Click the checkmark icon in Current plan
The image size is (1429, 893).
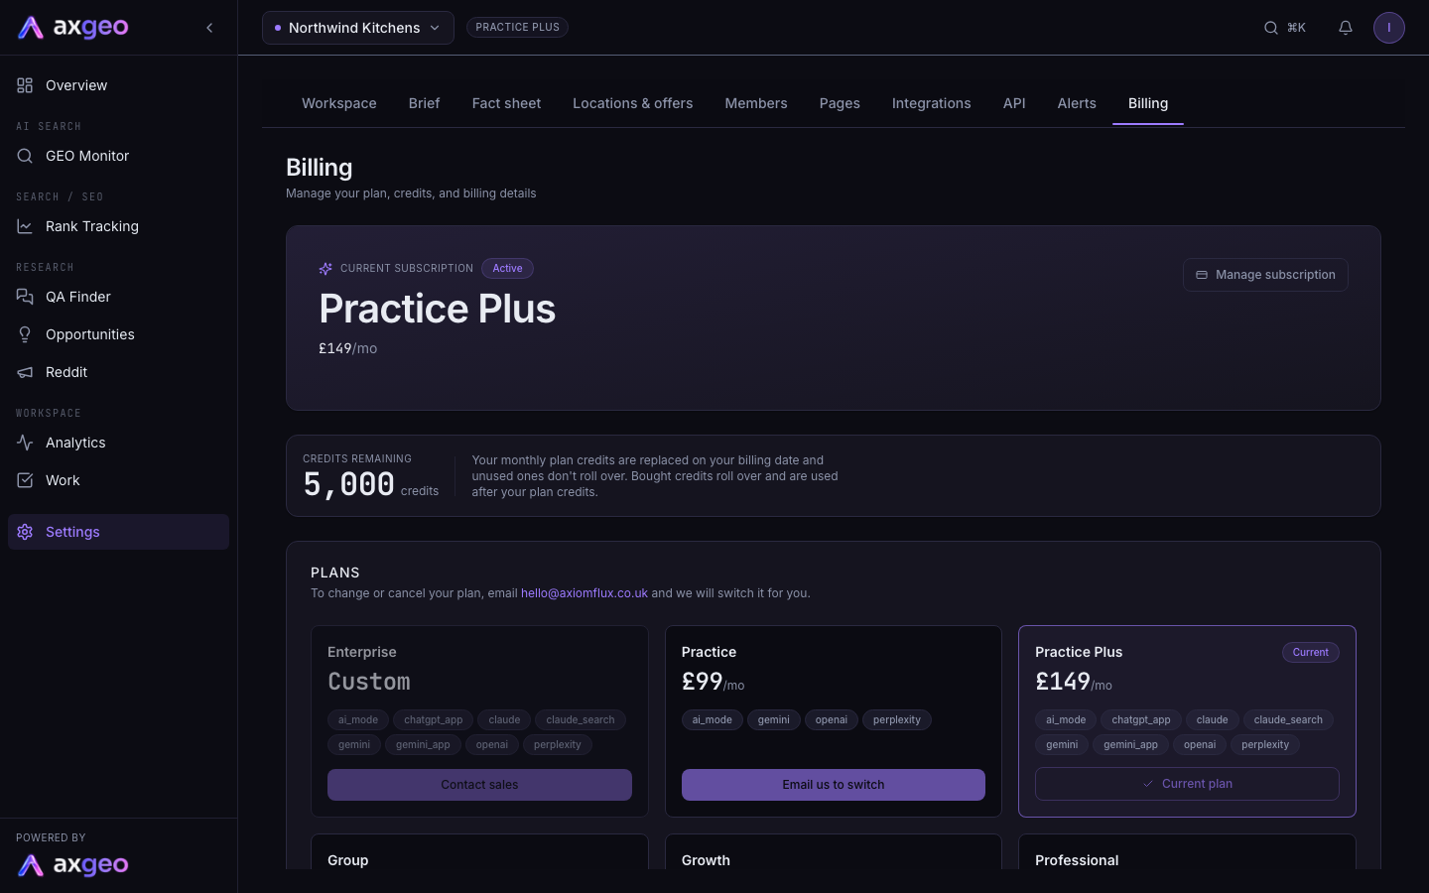(1148, 784)
